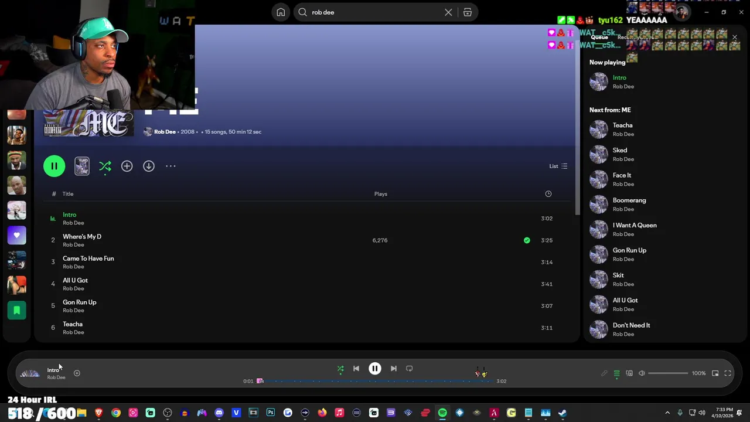
Task: Click the saved checkmark on 'Where's My D'
Action: pos(527,240)
